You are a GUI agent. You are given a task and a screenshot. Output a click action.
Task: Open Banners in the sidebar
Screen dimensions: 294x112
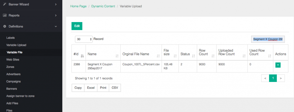pos(11,89)
